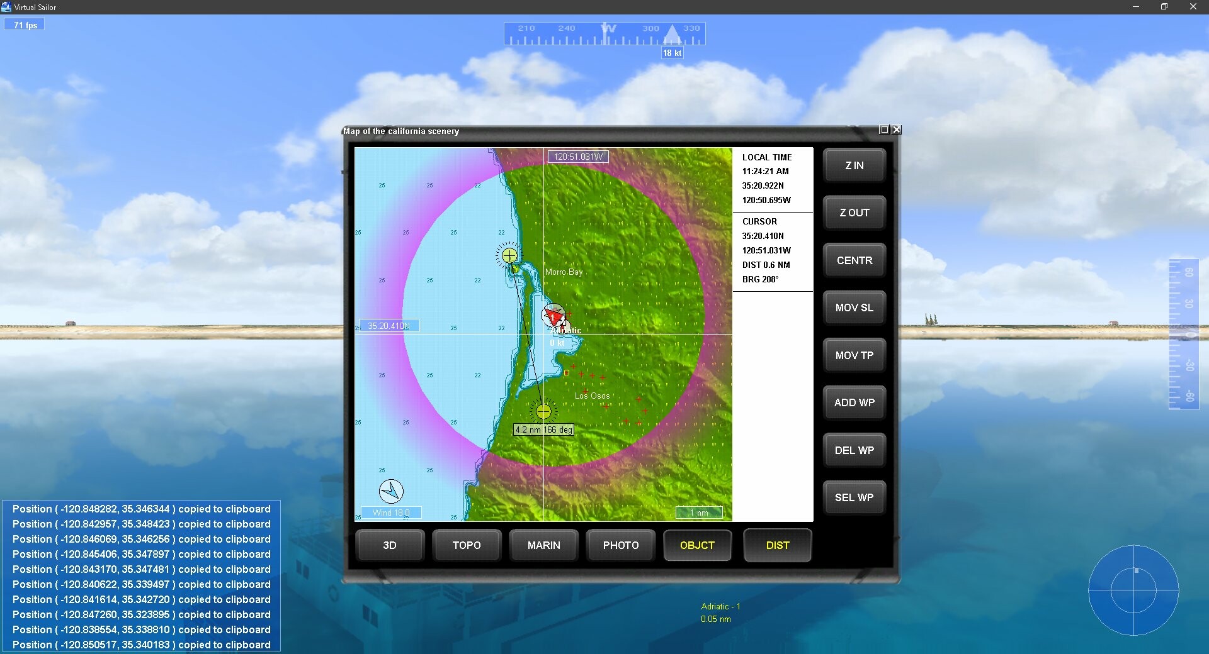
Task: Toggle OBJCT display mode
Action: tap(697, 545)
